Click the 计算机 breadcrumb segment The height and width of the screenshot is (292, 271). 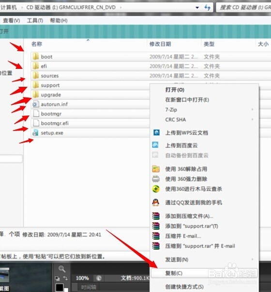point(9,7)
